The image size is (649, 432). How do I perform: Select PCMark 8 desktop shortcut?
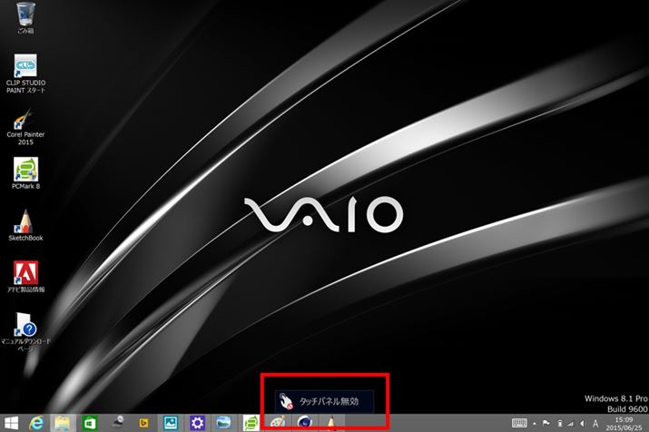coord(25,173)
